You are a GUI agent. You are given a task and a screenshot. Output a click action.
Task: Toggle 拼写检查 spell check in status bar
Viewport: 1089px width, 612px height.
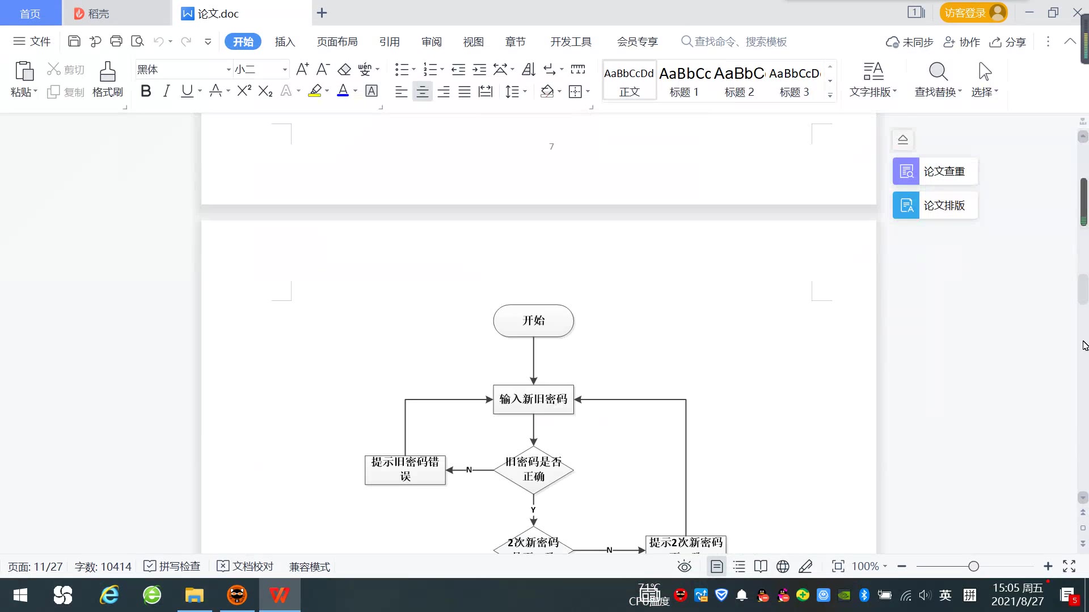[172, 566]
